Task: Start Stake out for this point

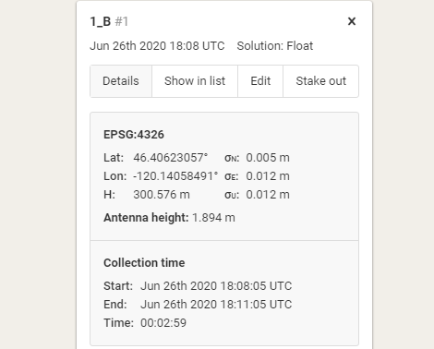Action: 320,81
